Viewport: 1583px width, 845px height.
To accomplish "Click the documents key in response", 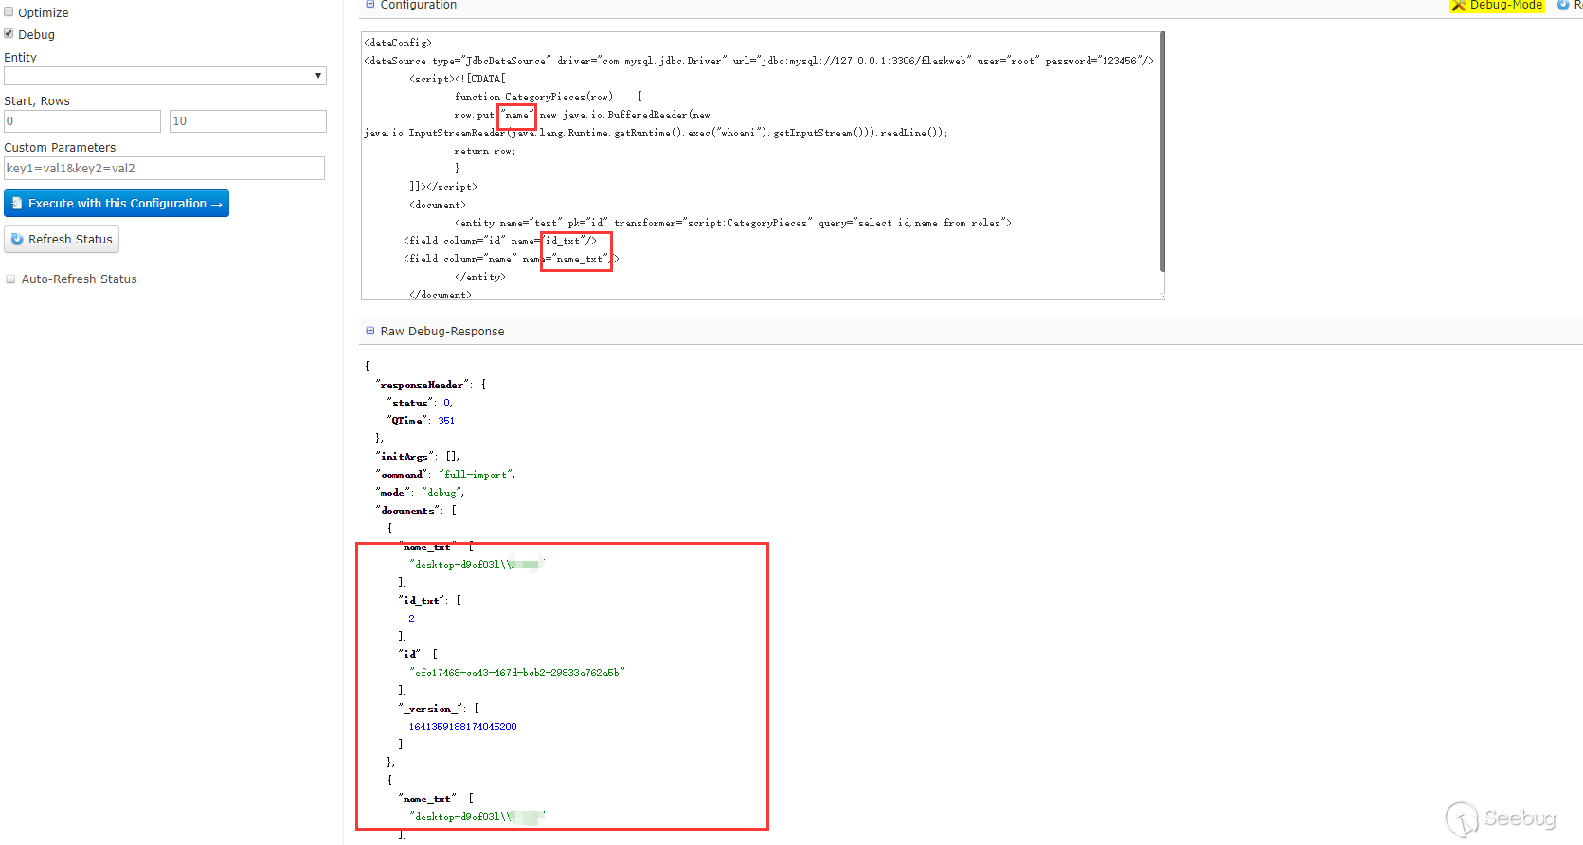I will 408,511.
